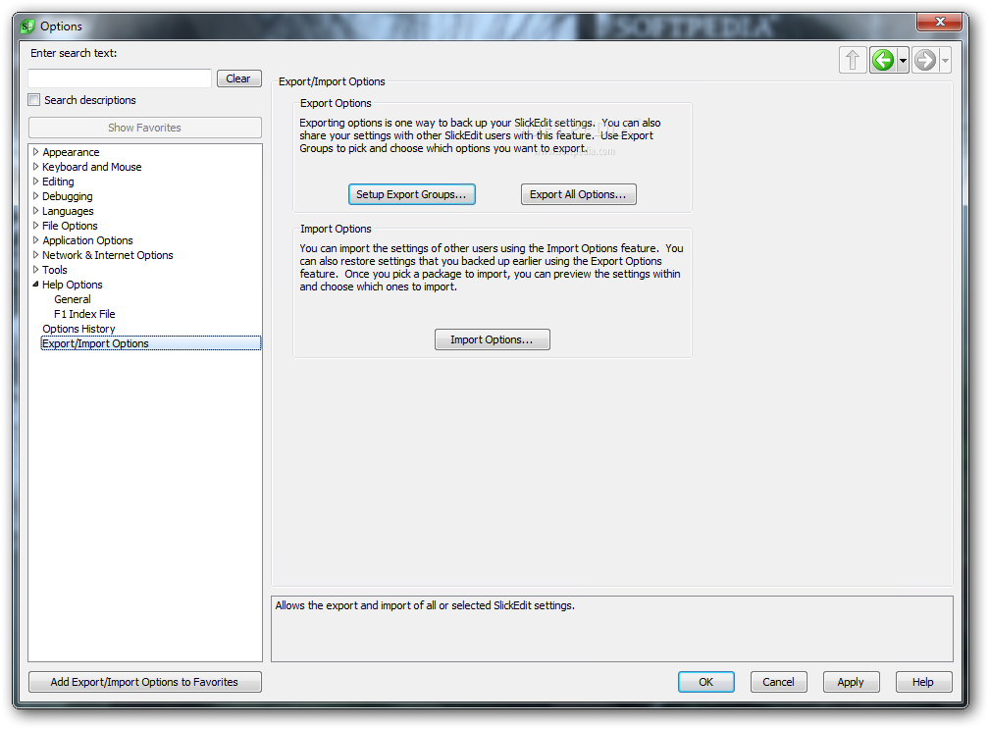Click the Apply button
The width and height of the screenshot is (989, 729).
coord(851,682)
